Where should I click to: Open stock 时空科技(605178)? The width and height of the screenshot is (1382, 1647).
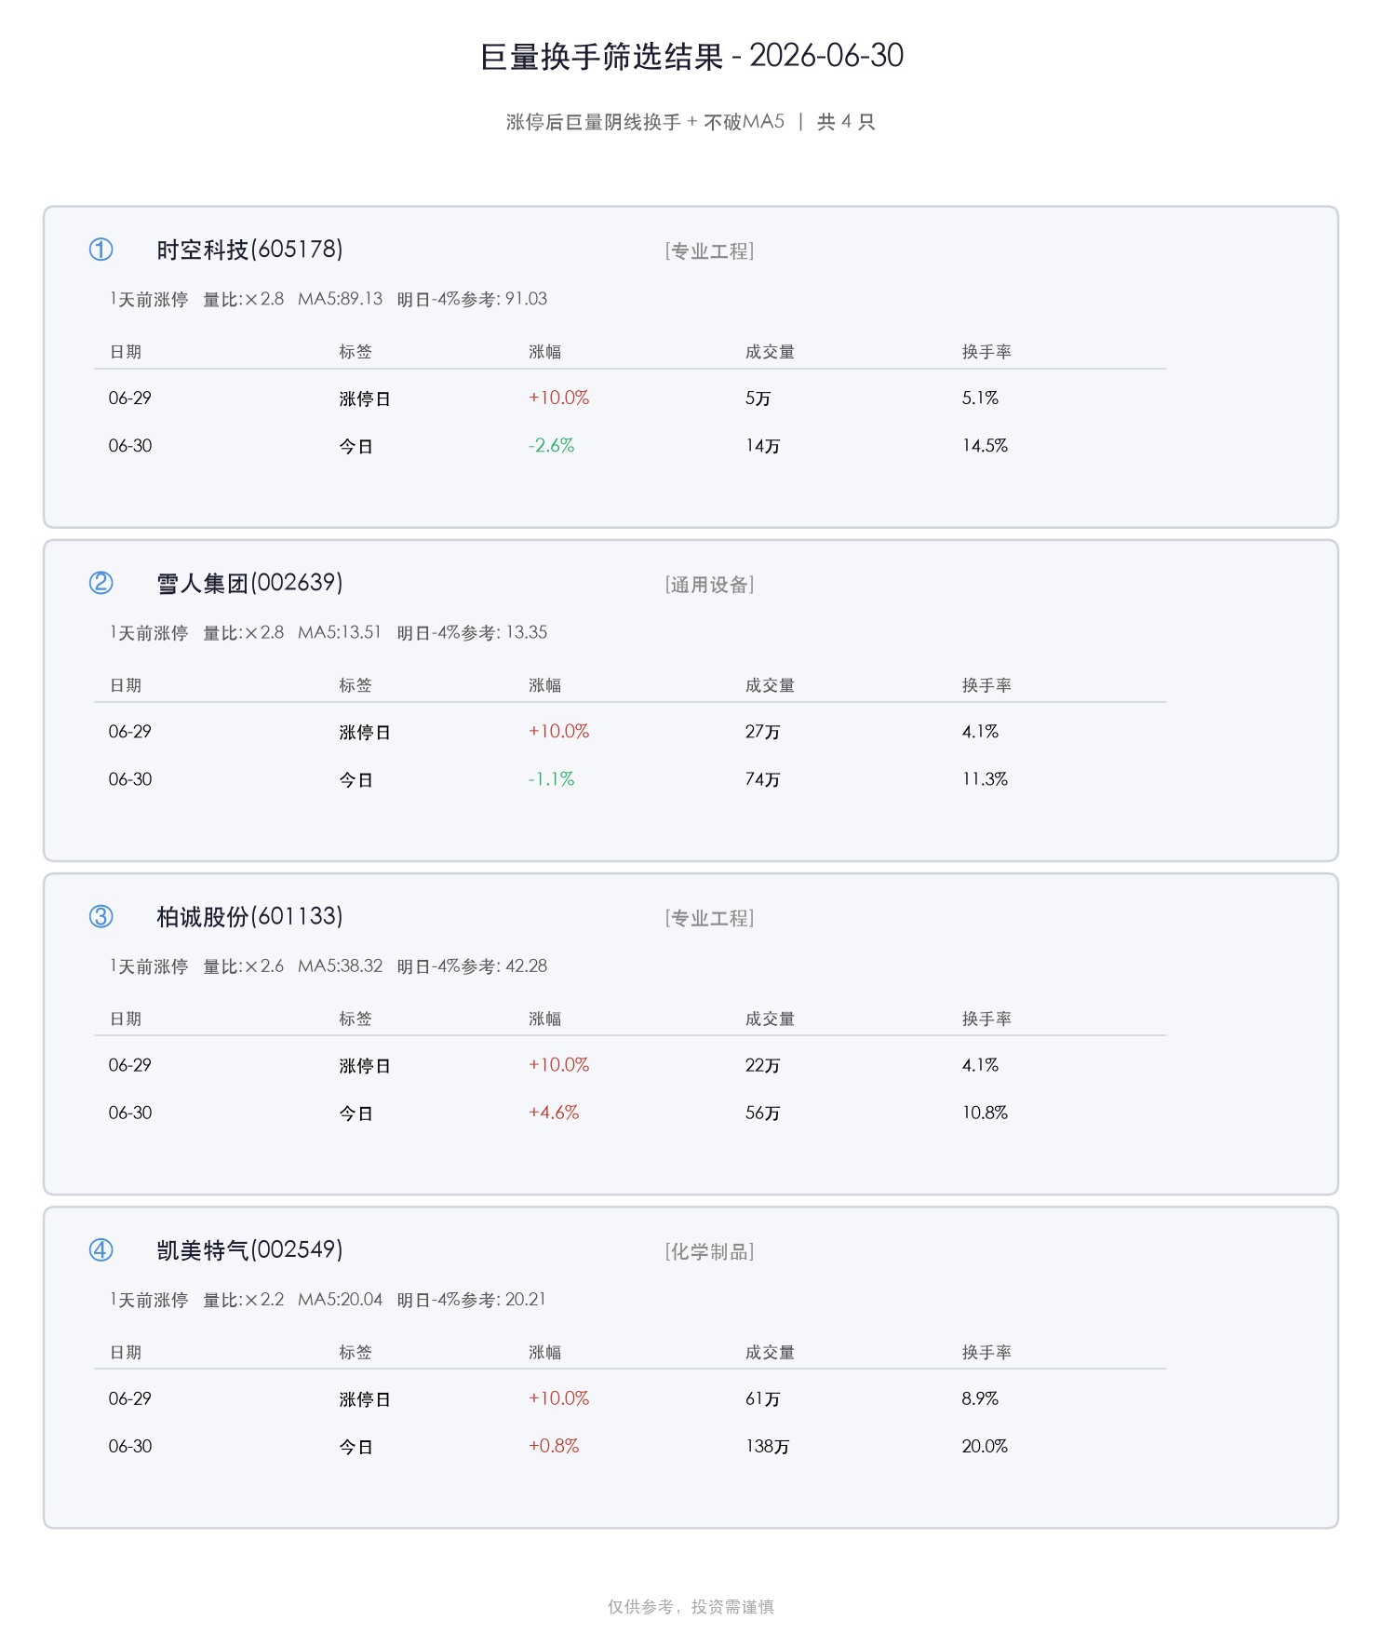pyautogui.click(x=249, y=250)
